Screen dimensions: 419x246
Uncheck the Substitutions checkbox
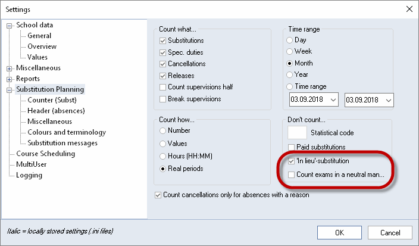(x=163, y=41)
